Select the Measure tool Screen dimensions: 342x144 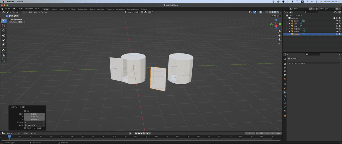pyautogui.click(x=4, y=55)
